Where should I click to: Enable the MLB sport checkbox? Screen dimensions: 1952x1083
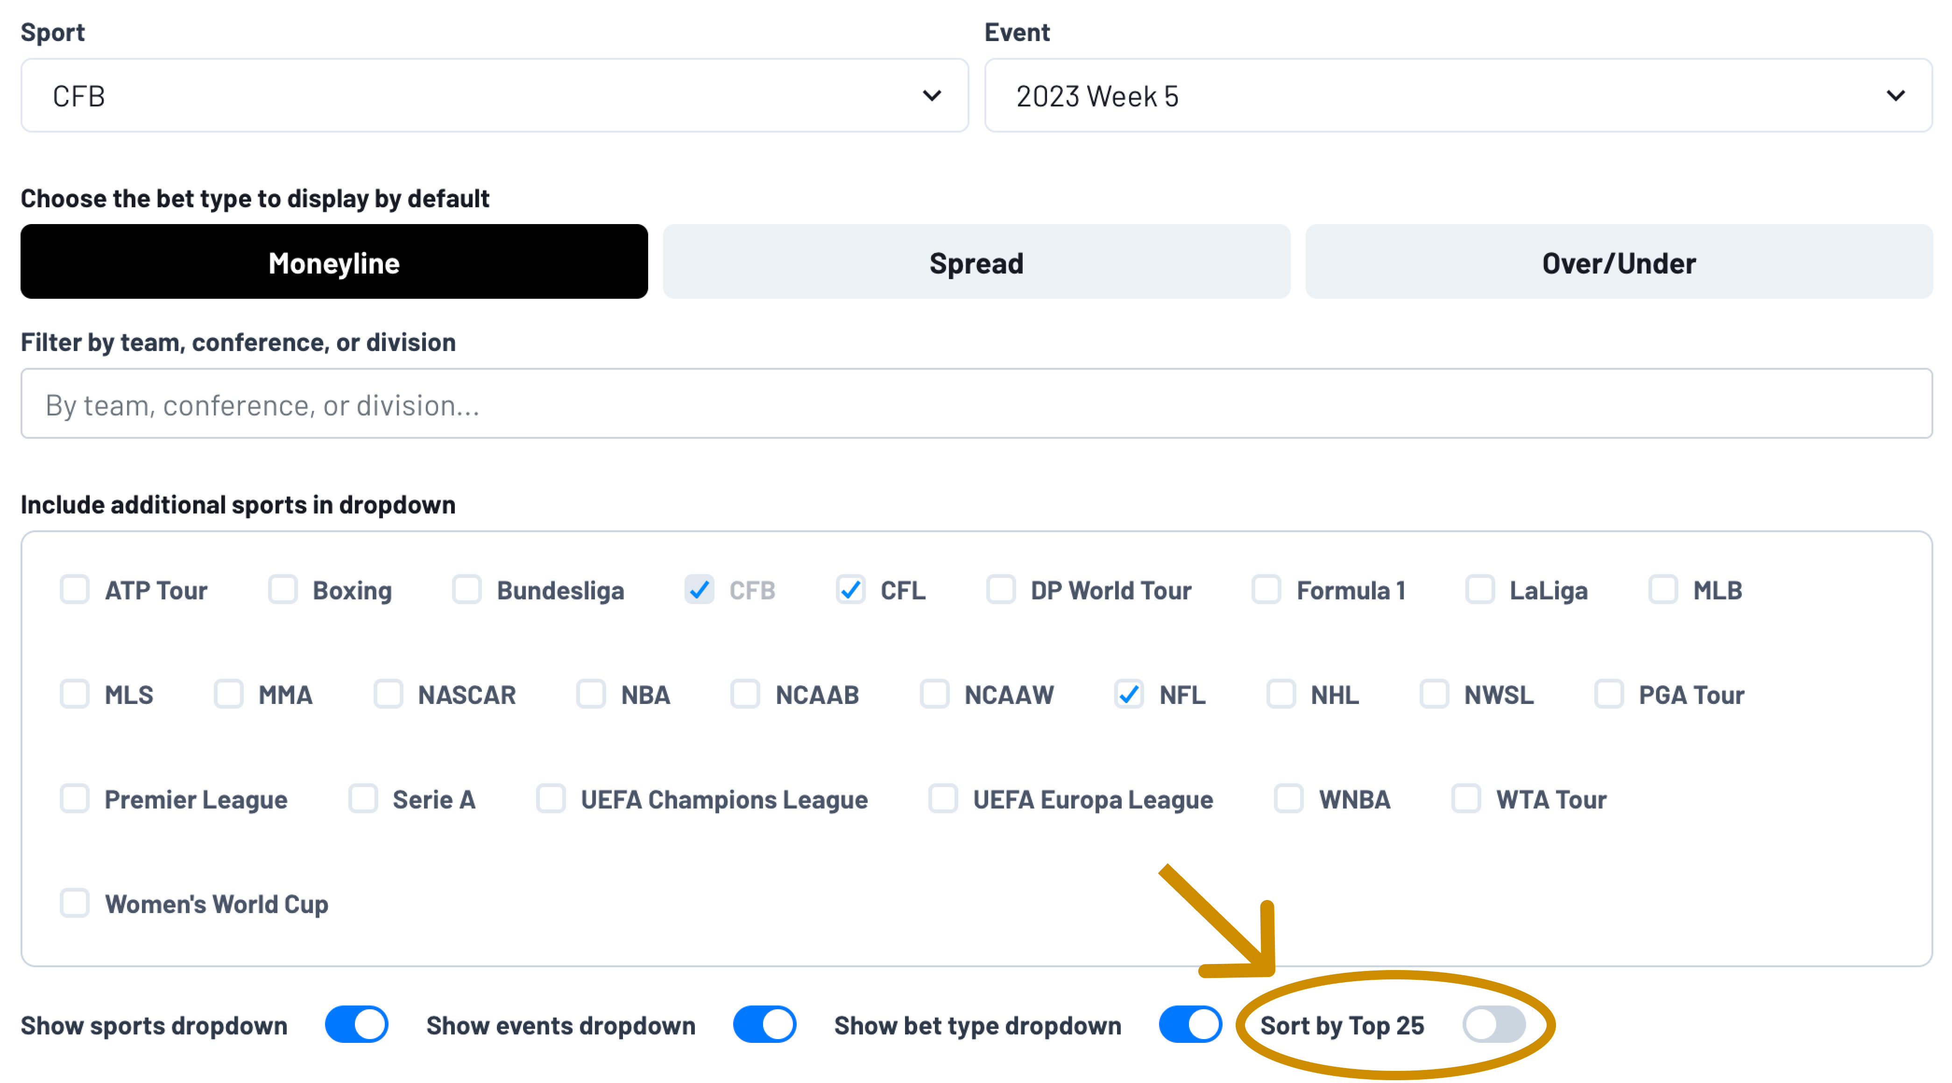click(1663, 589)
